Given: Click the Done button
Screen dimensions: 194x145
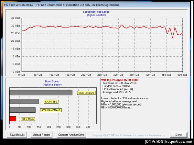Looking at the screenshot, I should tap(178, 135).
